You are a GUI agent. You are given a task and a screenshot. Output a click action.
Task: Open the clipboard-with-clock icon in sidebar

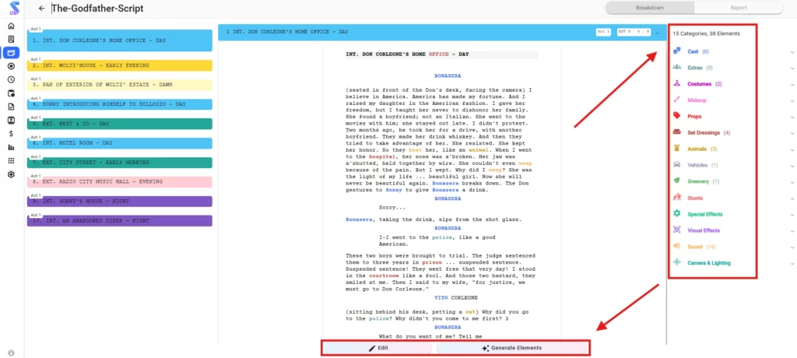point(11,93)
